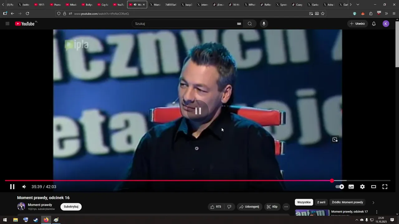Open browser application menu
This screenshot has height=224, width=399.
click(x=394, y=14)
